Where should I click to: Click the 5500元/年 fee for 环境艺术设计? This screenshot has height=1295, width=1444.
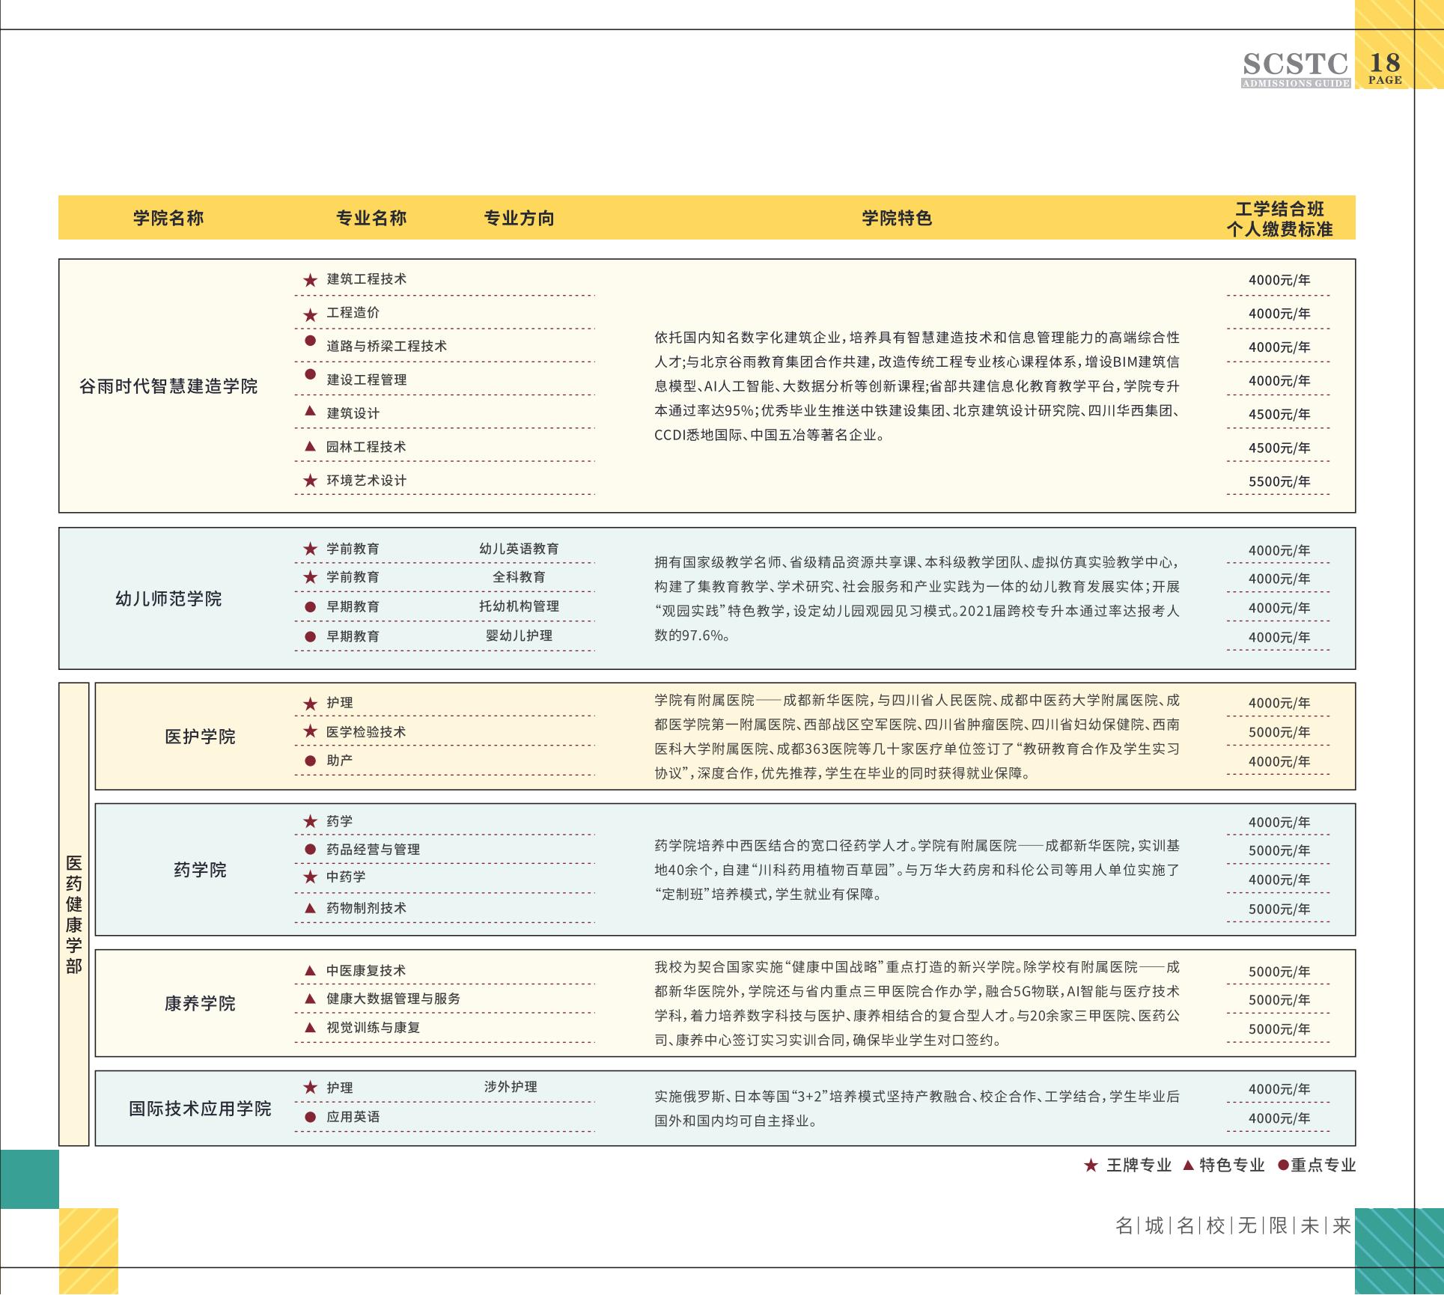tap(1279, 482)
